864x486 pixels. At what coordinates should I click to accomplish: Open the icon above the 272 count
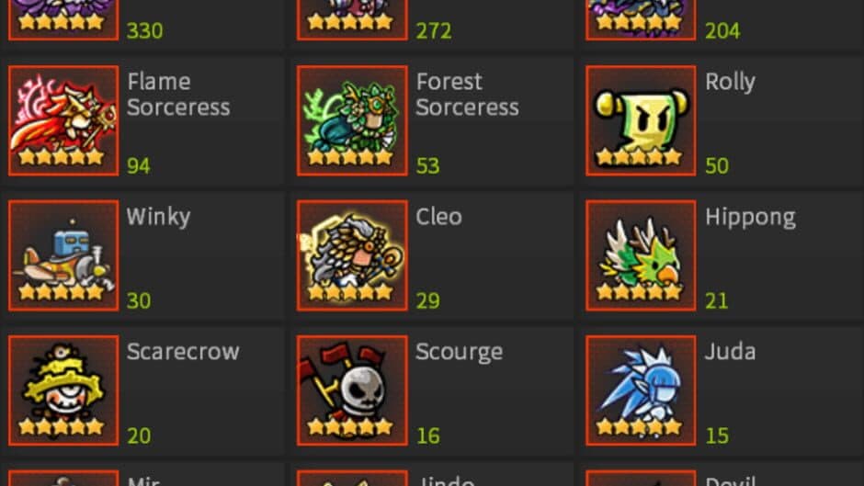tap(352, 20)
